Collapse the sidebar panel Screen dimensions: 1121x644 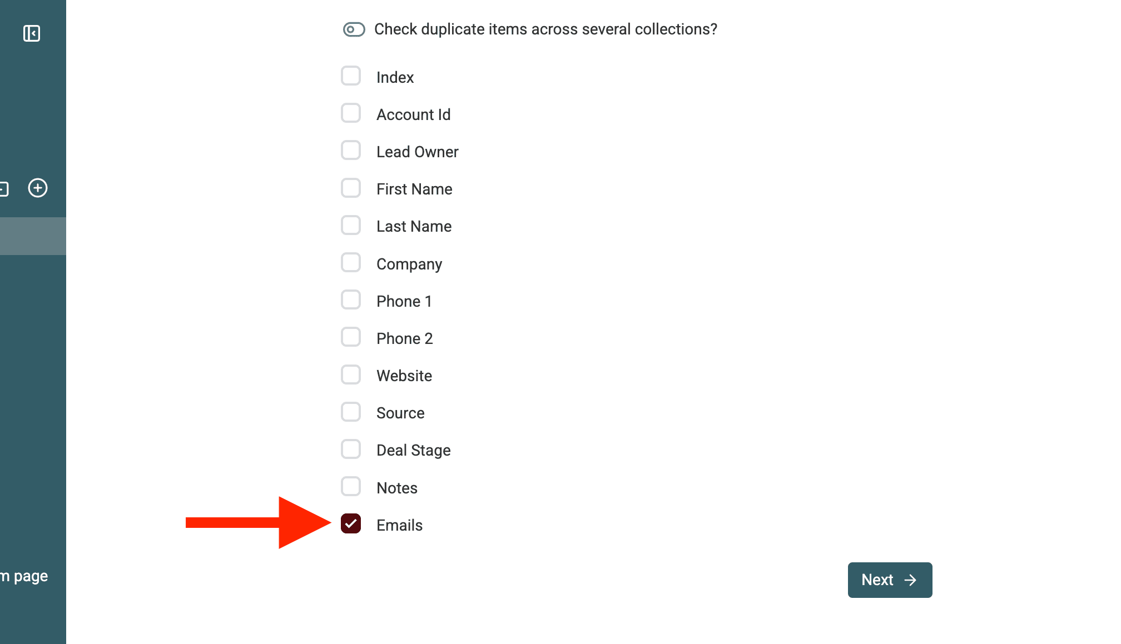coord(32,33)
